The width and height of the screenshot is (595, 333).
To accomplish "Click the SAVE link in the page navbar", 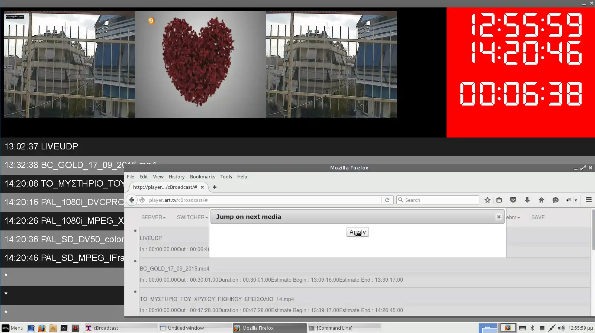I will (x=538, y=217).
